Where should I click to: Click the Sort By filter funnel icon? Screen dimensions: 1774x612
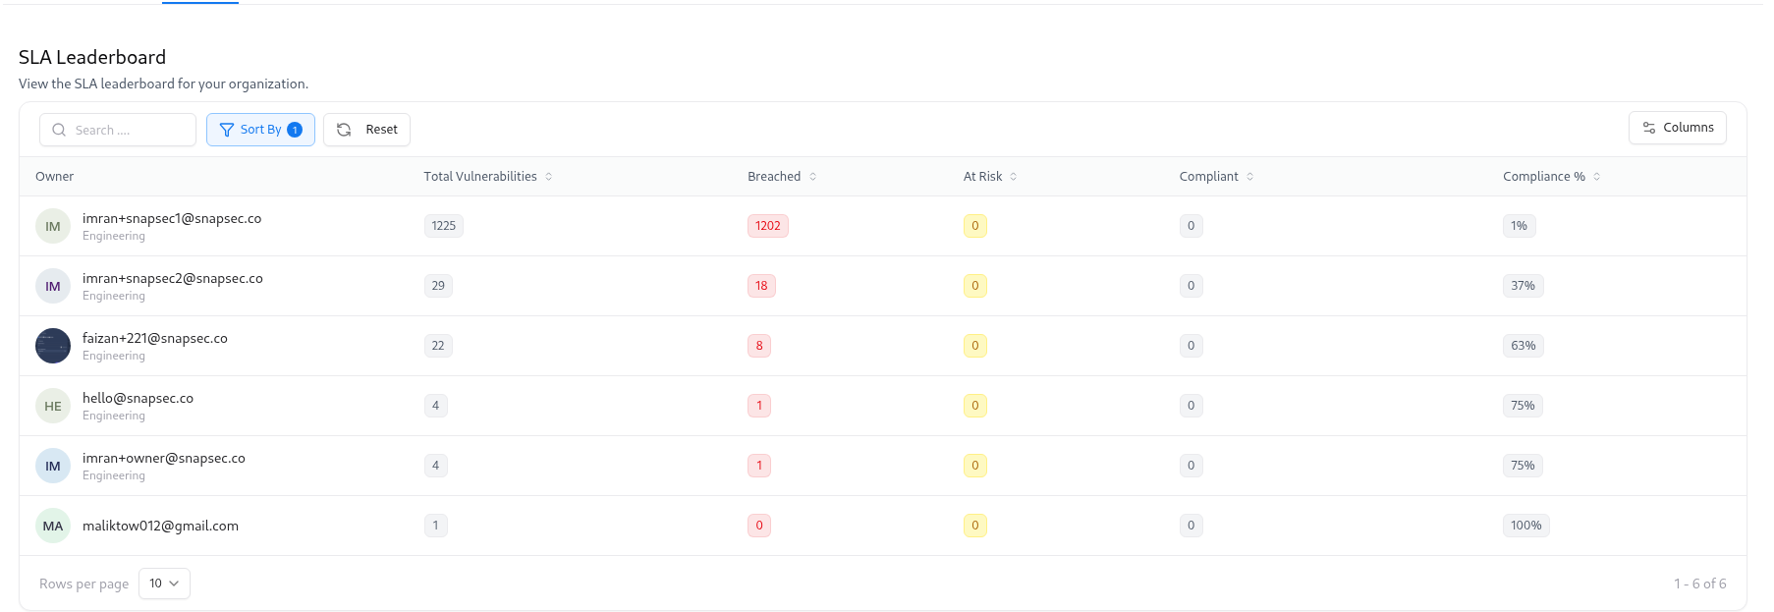[x=227, y=130]
